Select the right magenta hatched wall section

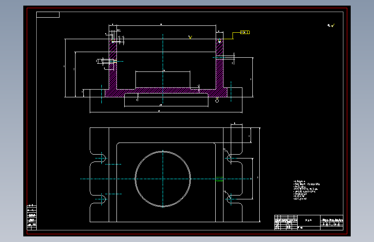pyautogui.click(x=220, y=64)
